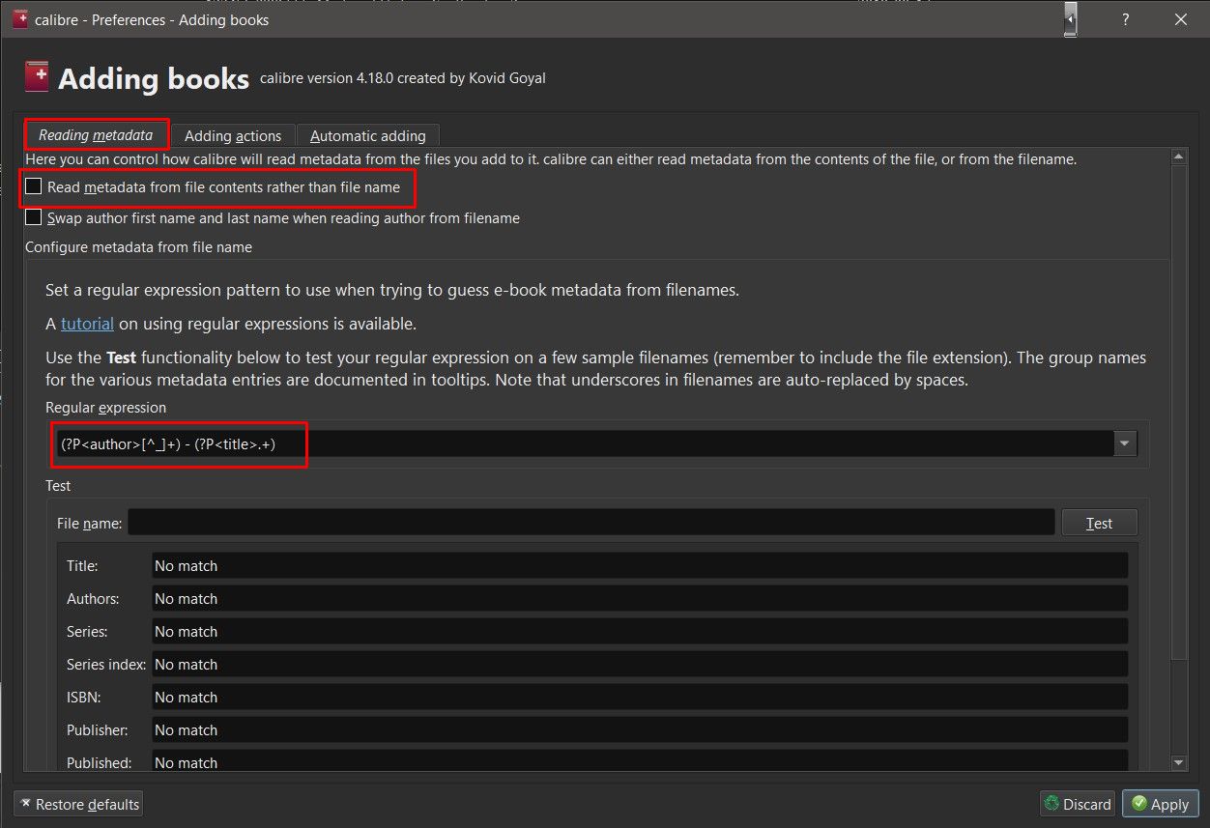Click the Test button
Image resolution: width=1210 pixels, height=828 pixels.
point(1099,523)
